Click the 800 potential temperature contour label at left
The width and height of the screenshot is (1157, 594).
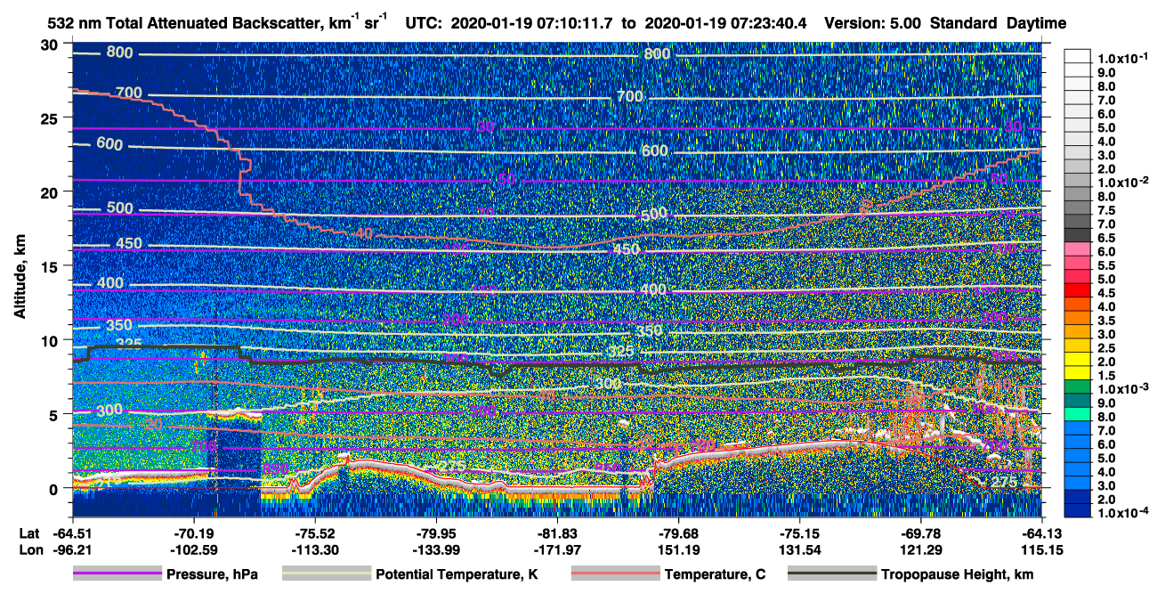click(x=118, y=53)
